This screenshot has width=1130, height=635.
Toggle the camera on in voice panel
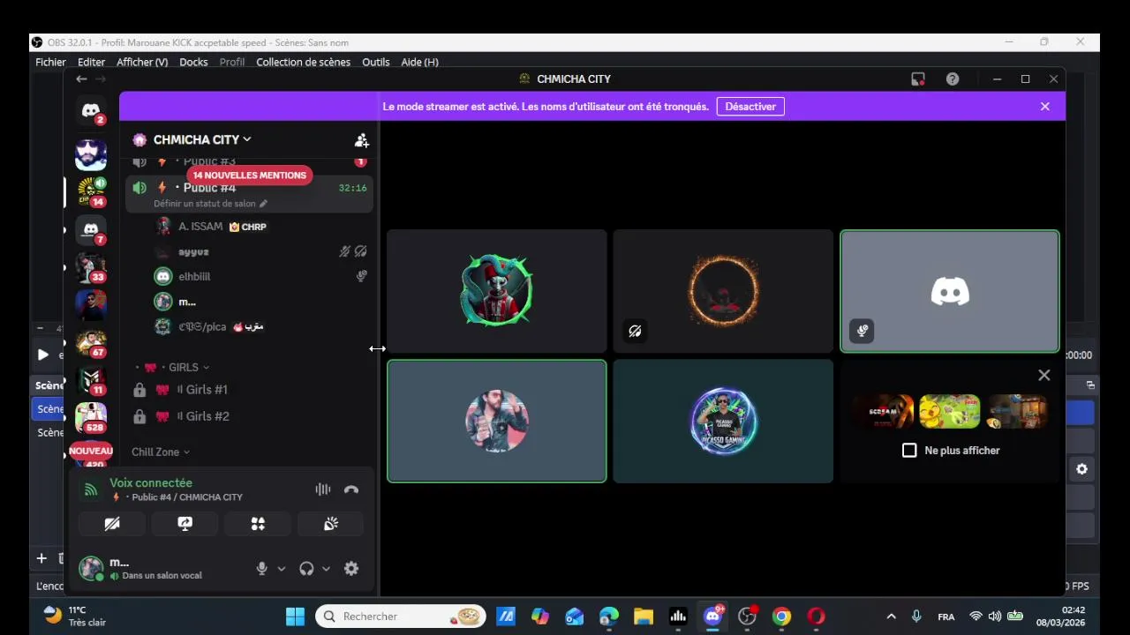pos(111,524)
